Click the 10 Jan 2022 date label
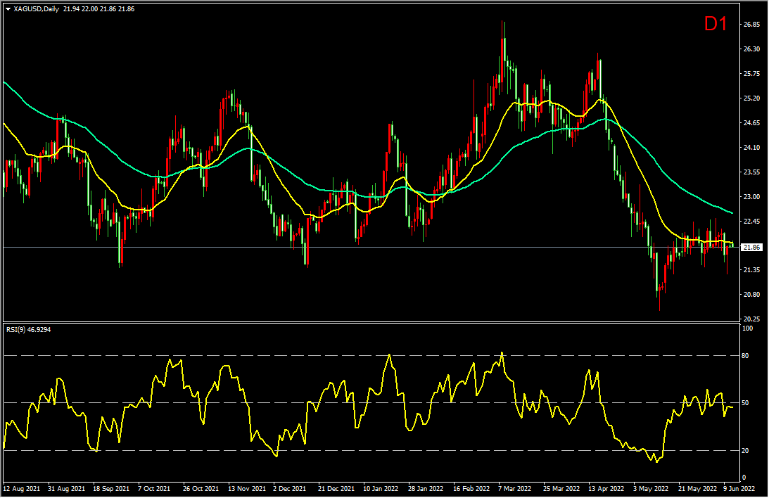Viewport: 769px width, 498px height. (x=381, y=489)
